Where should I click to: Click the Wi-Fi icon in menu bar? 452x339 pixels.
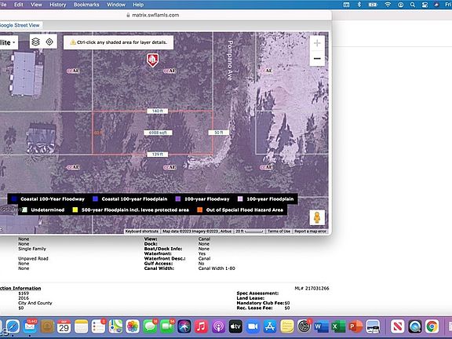(x=388, y=5)
